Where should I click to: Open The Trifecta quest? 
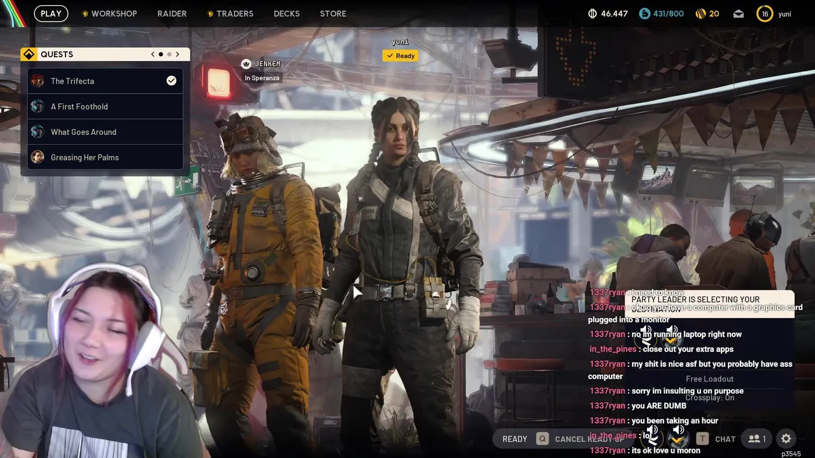tap(105, 81)
